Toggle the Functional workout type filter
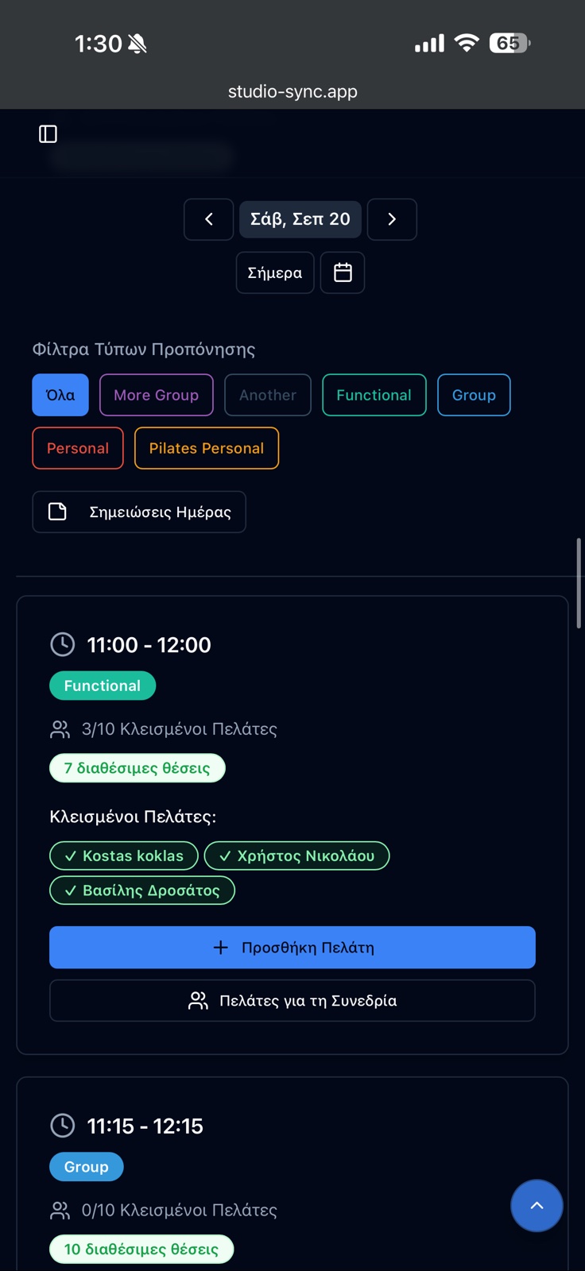Screen dimensions: 585x1271 374,395
